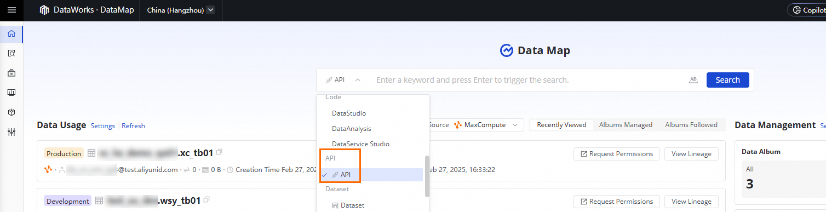Switch to the Recently Viewed tab
The height and width of the screenshot is (212, 826).
click(561, 125)
